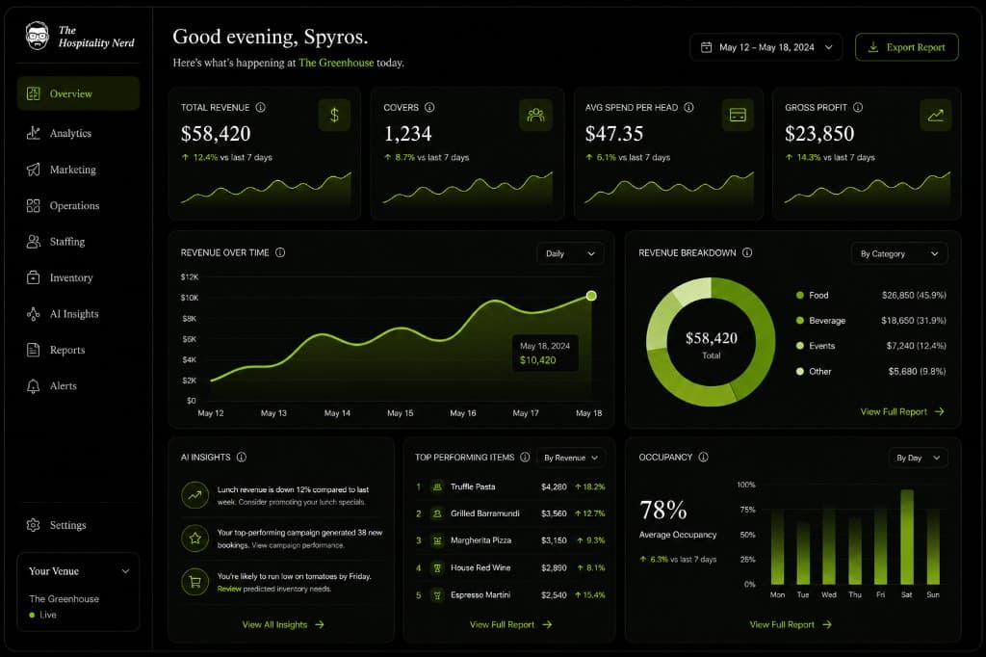Click the Revenue Over Time info icon
Image resolution: width=986 pixels, height=657 pixels.
click(280, 252)
